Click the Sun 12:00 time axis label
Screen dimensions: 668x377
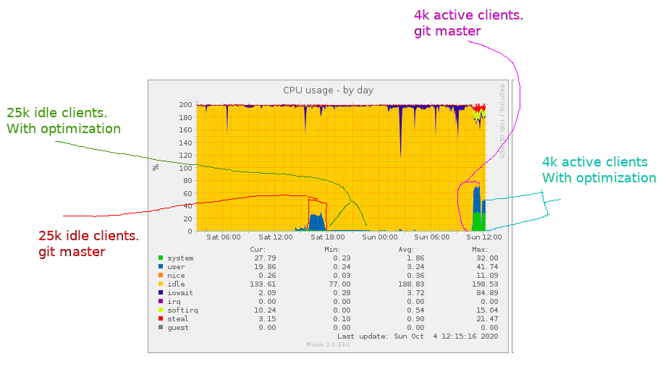tap(484, 237)
